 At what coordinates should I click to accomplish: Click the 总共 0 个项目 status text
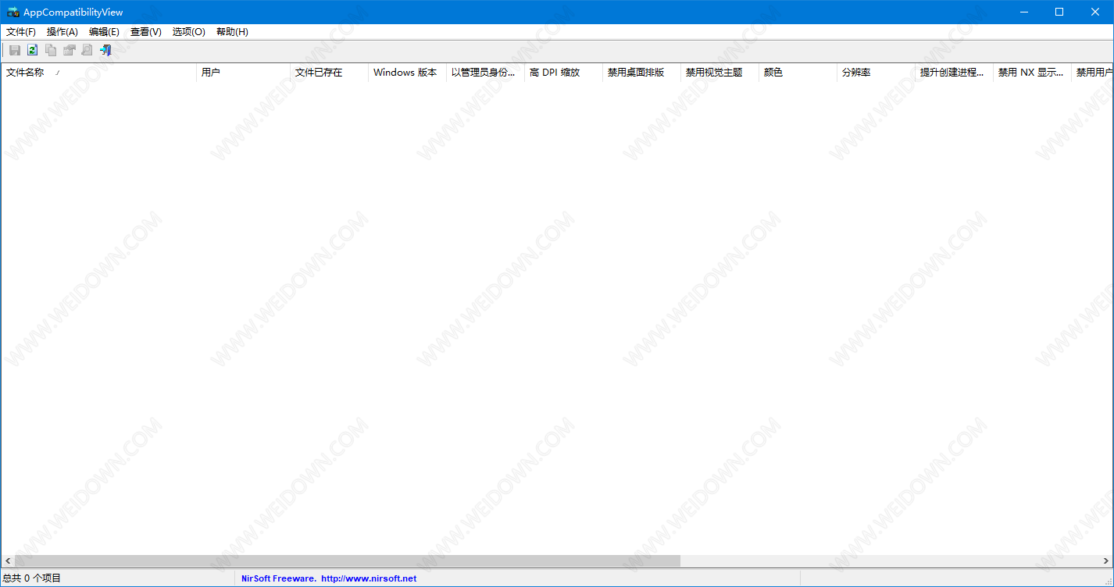coord(32,578)
